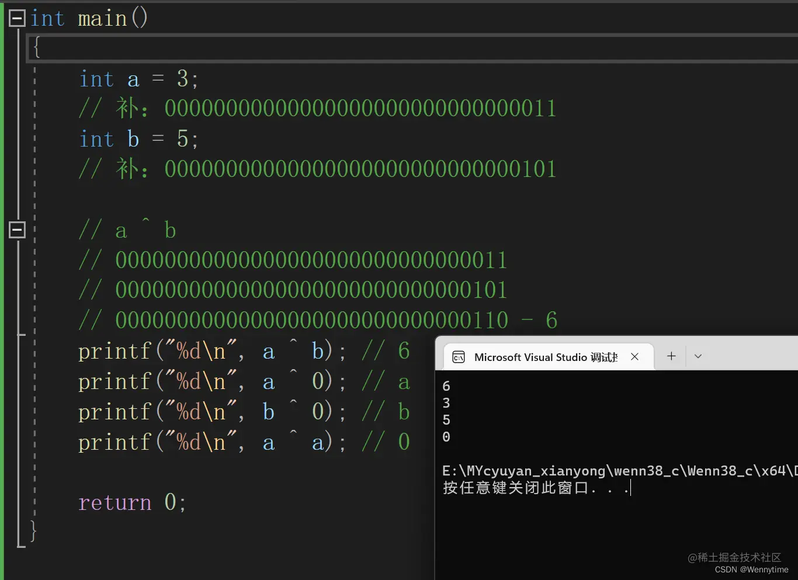
Task: Click the opening brace line of main
Action: [x=412, y=48]
